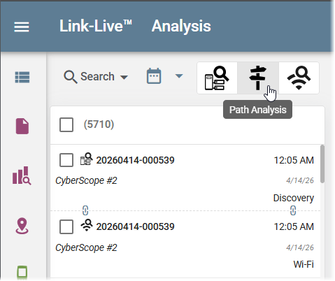Select the Discovery analysis toolbar icon
The height and width of the screenshot is (281, 335).
coord(217,78)
